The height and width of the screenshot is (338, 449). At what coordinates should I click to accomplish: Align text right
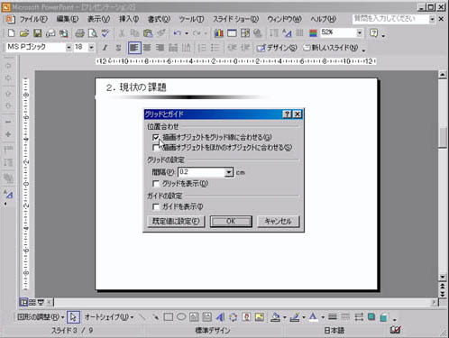(160, 48)
